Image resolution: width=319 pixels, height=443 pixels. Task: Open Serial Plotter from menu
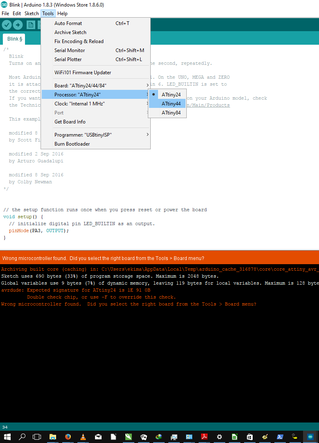pyautogui.click(x=95, y=59)
